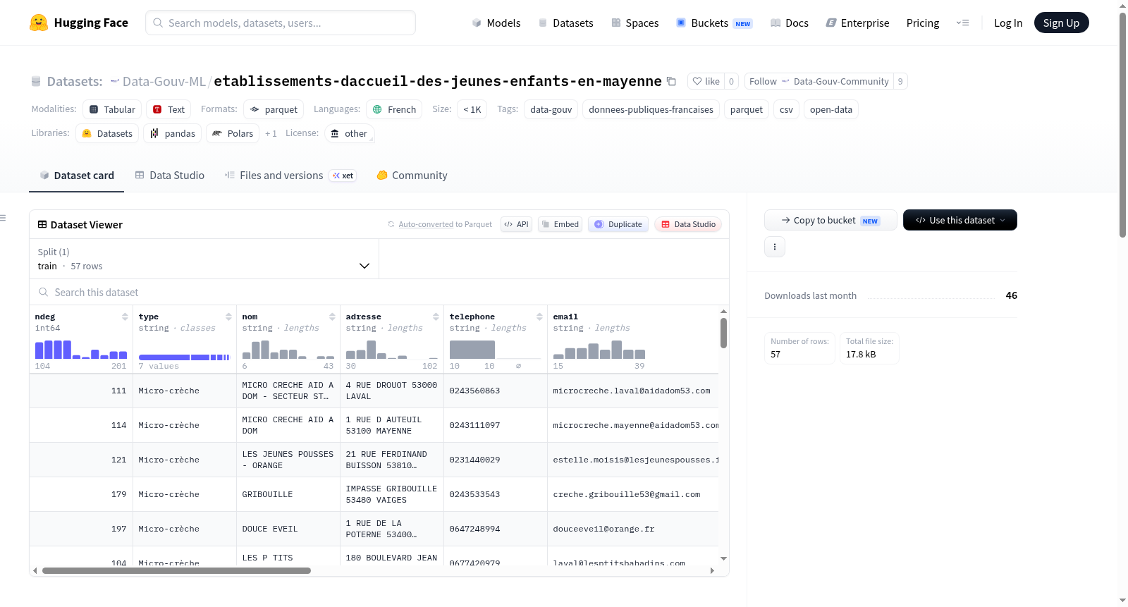1128x607 pixels.
Task: Sort by ndeg column icon
Action: 125,317
